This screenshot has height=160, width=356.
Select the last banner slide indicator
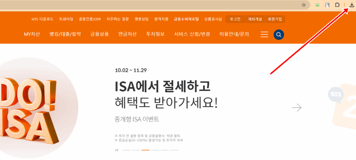tap(174, 150)
